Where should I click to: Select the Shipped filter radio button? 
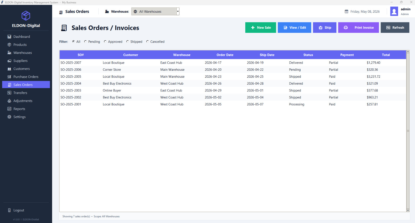127,41
